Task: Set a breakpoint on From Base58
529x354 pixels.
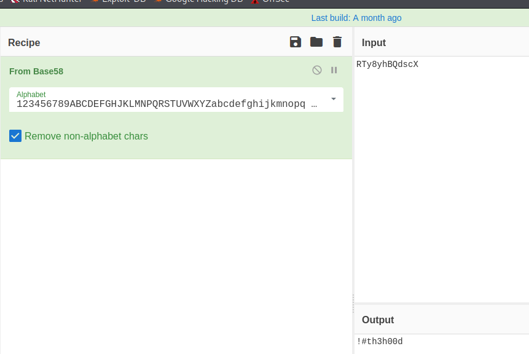Action: coord(334,70)
